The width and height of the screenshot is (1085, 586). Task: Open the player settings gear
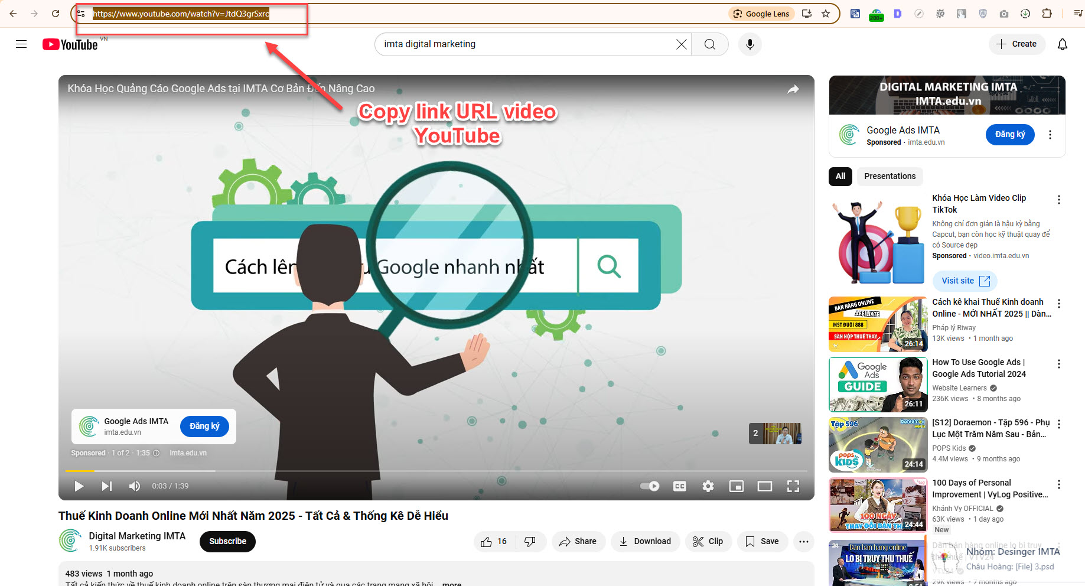point(708,486)
